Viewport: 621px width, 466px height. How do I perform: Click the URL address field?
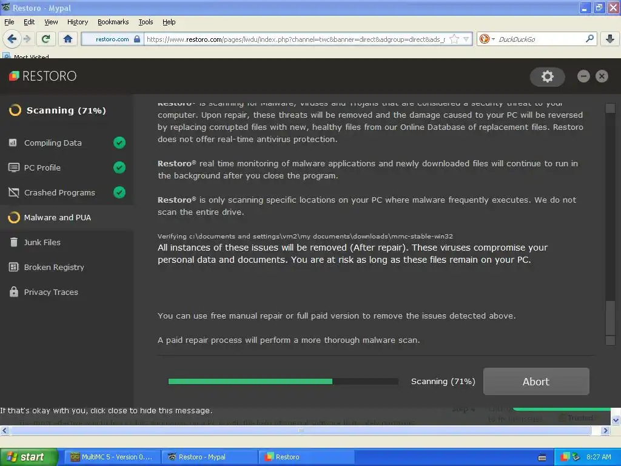tap(295, 39)
